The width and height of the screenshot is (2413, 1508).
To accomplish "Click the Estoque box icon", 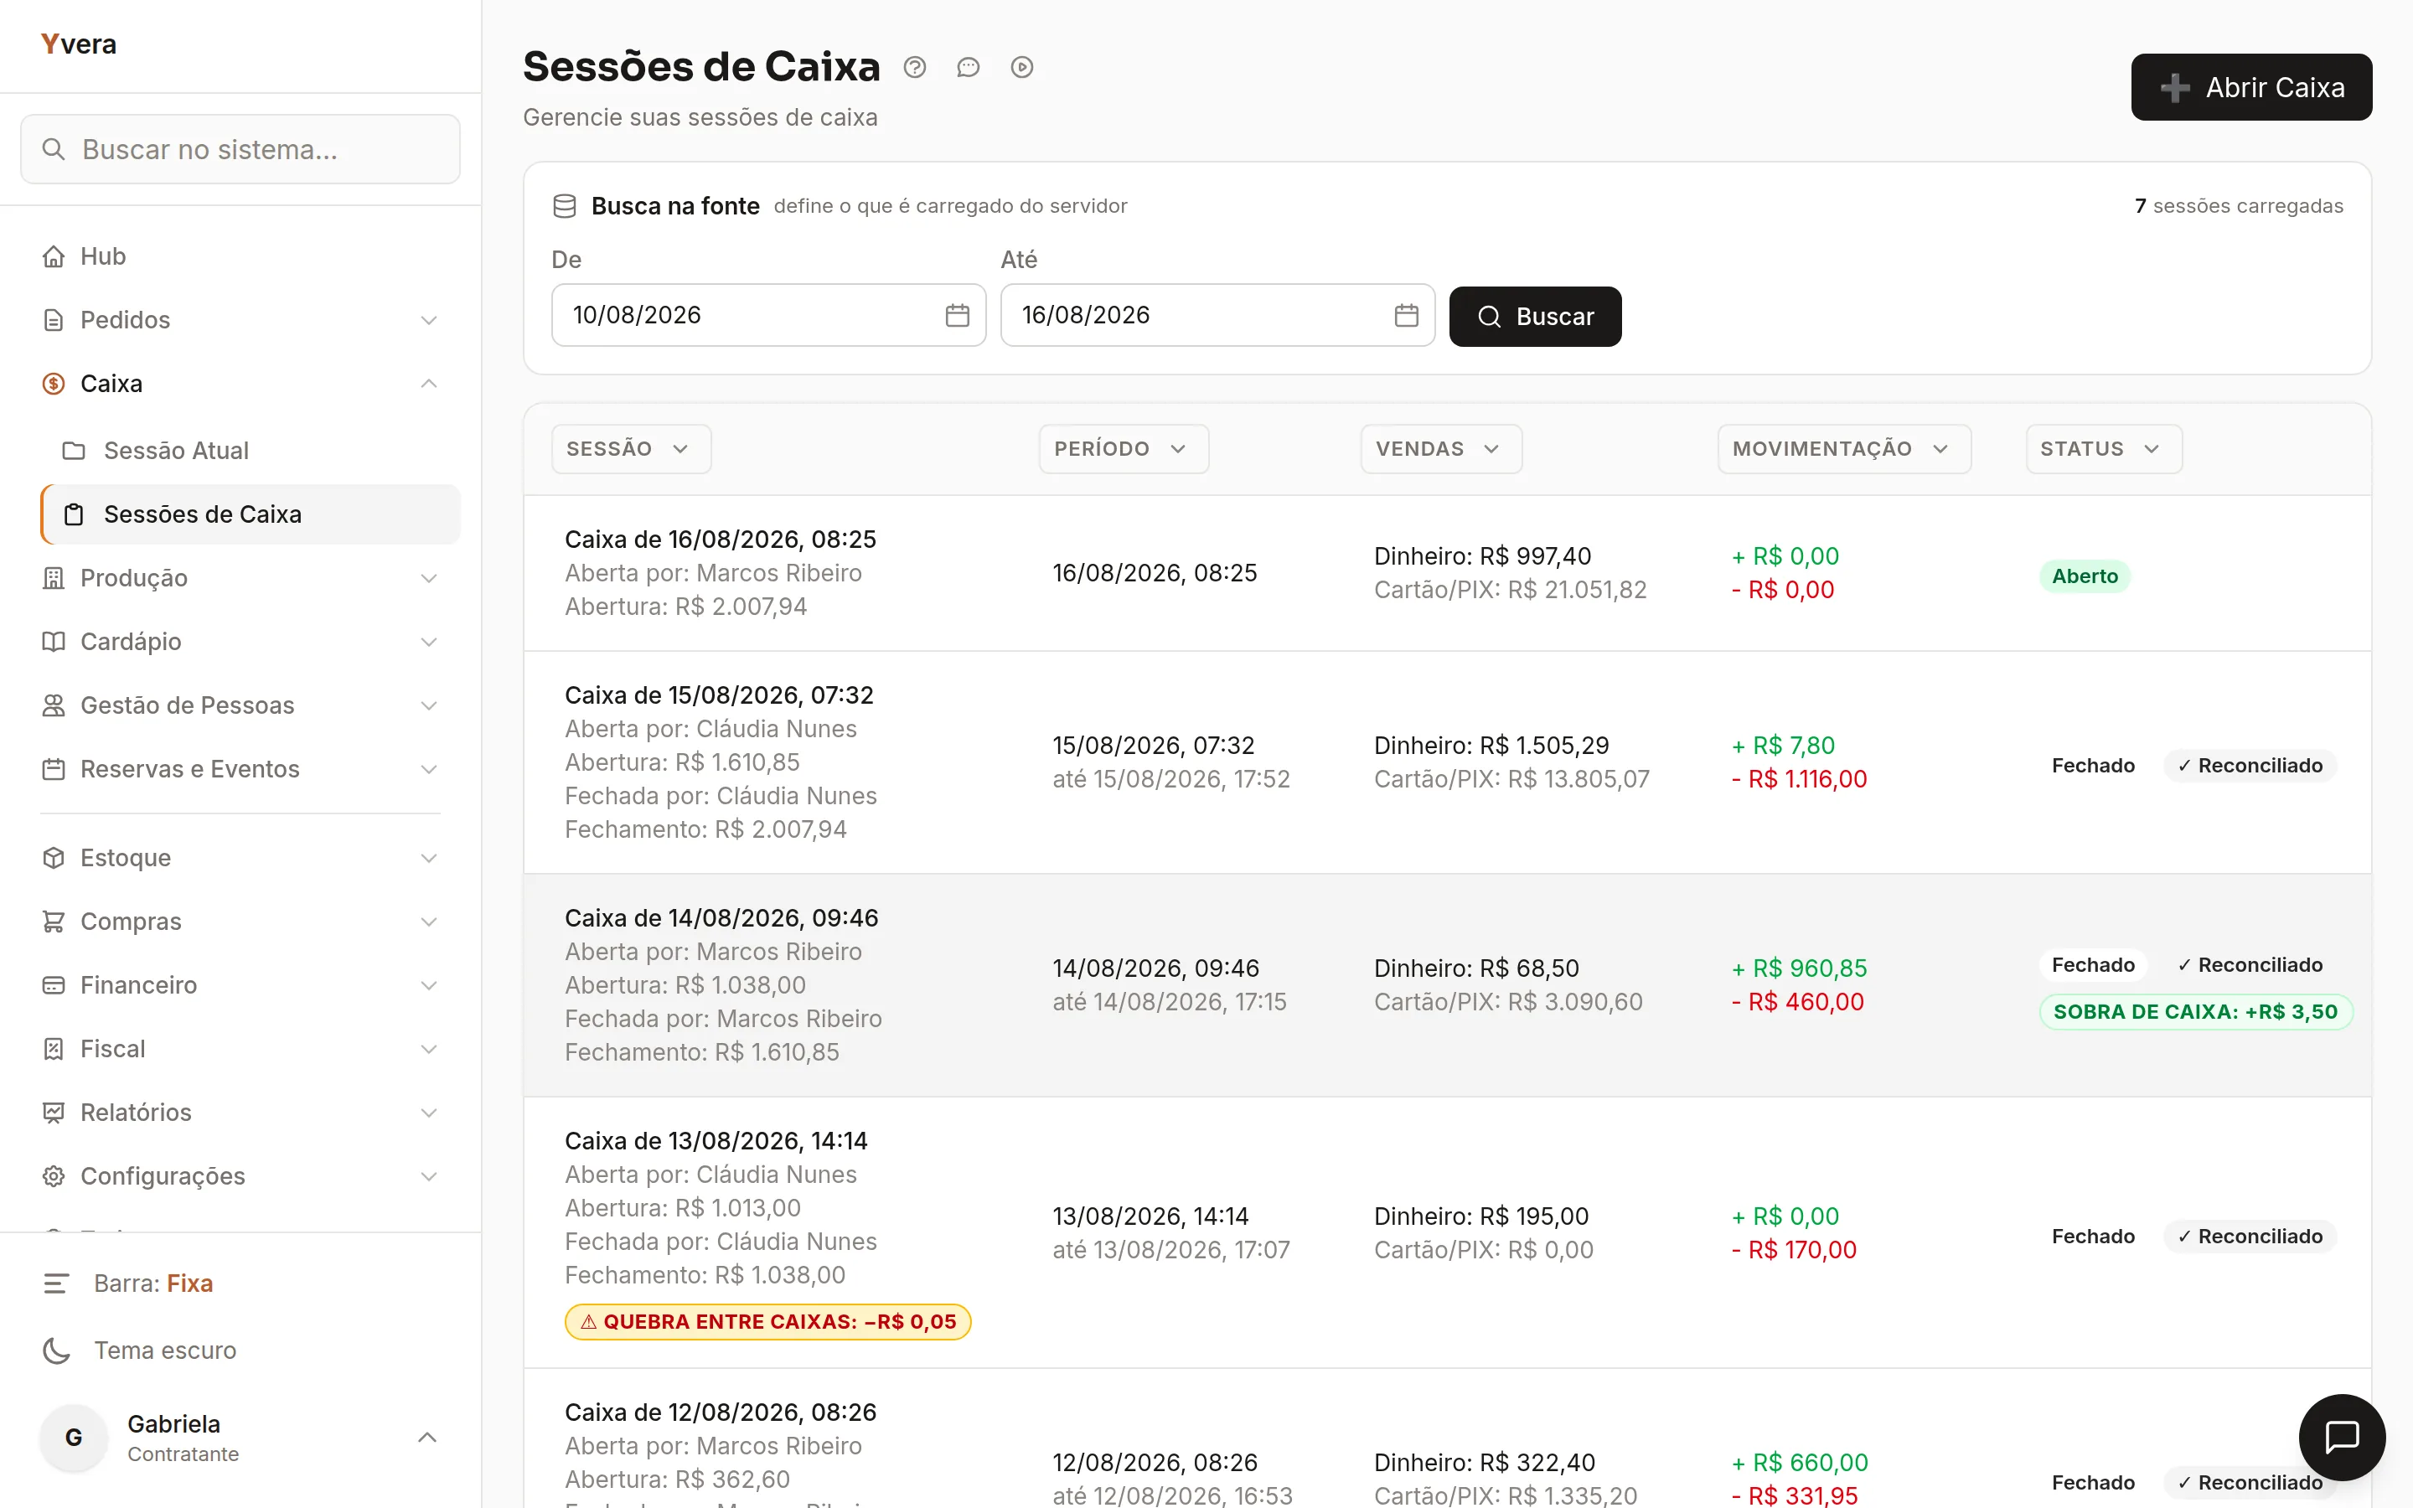I will point(54,859).
